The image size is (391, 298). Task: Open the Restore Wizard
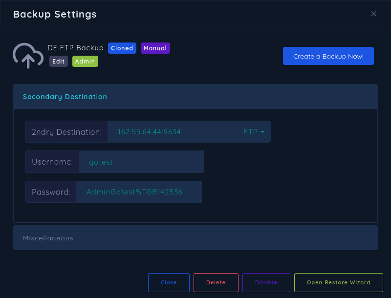(x=338, y=282)
